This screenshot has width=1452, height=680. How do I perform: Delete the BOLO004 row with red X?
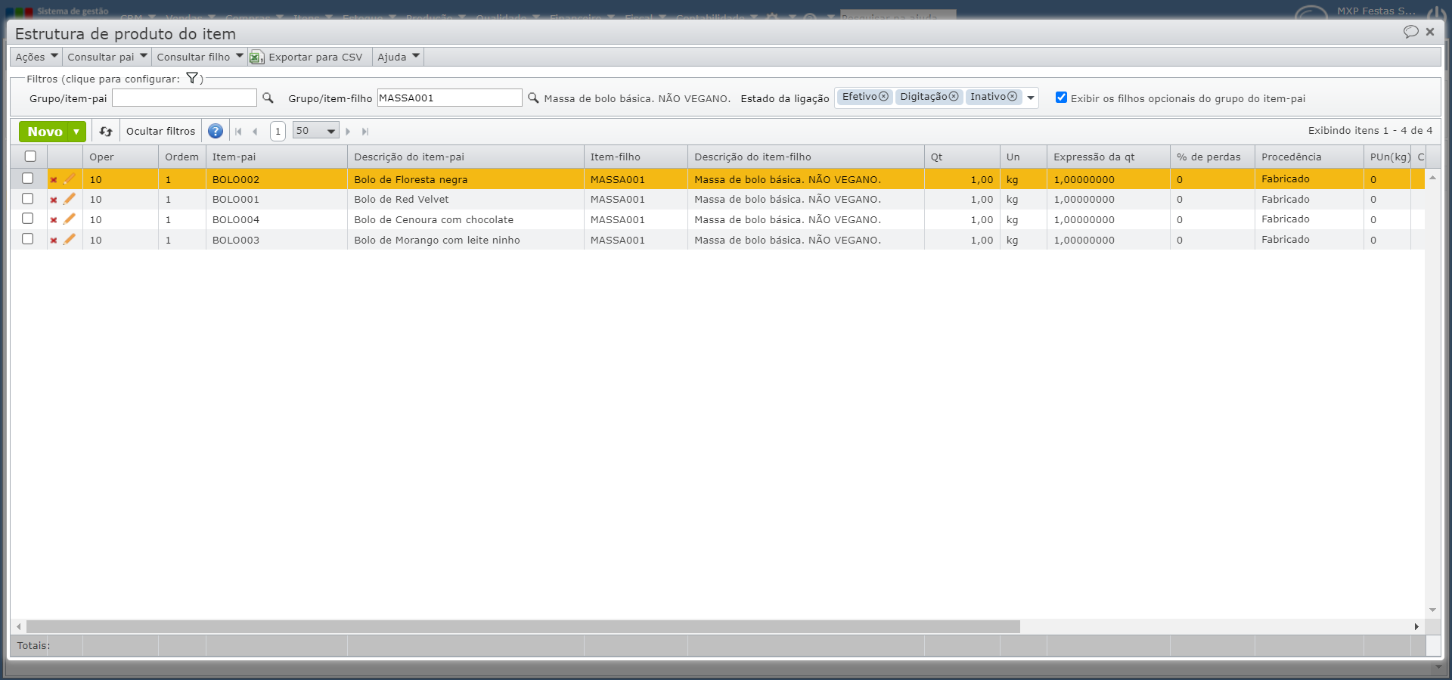tap(54, 220)
